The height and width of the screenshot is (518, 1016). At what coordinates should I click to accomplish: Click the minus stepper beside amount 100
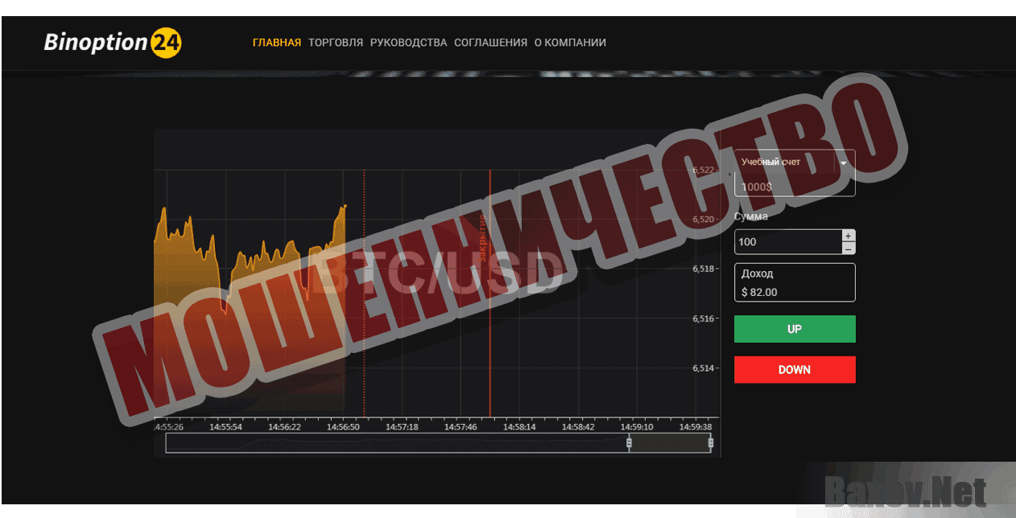(x=849, y=248)
